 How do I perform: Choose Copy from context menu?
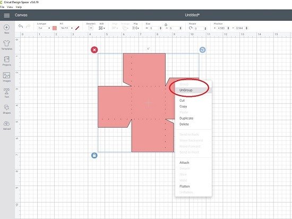pos(183,106)
